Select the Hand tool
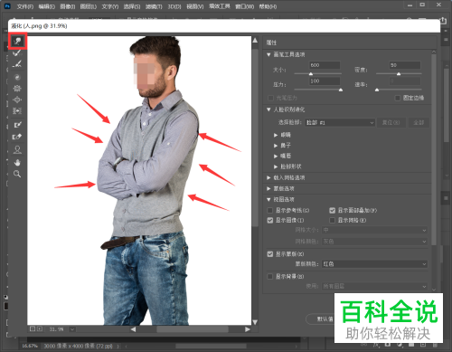 (x=17, y=163)
